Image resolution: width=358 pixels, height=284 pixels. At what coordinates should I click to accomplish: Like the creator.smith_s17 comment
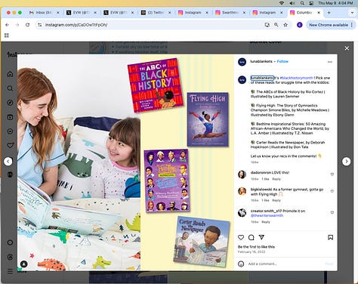tap(332, 212)
